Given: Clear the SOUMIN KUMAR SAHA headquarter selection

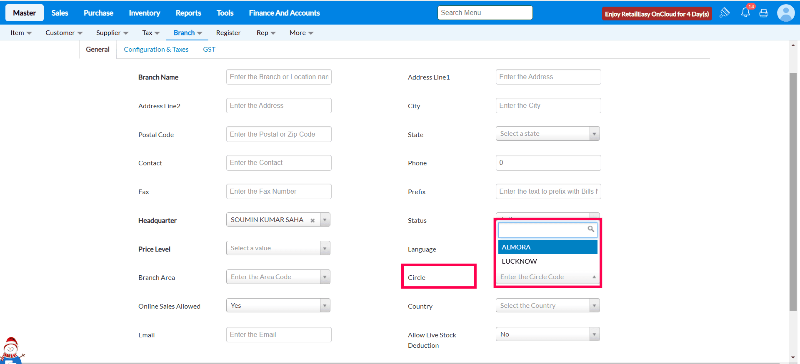Looking at the screenshot, I should 312,220.
